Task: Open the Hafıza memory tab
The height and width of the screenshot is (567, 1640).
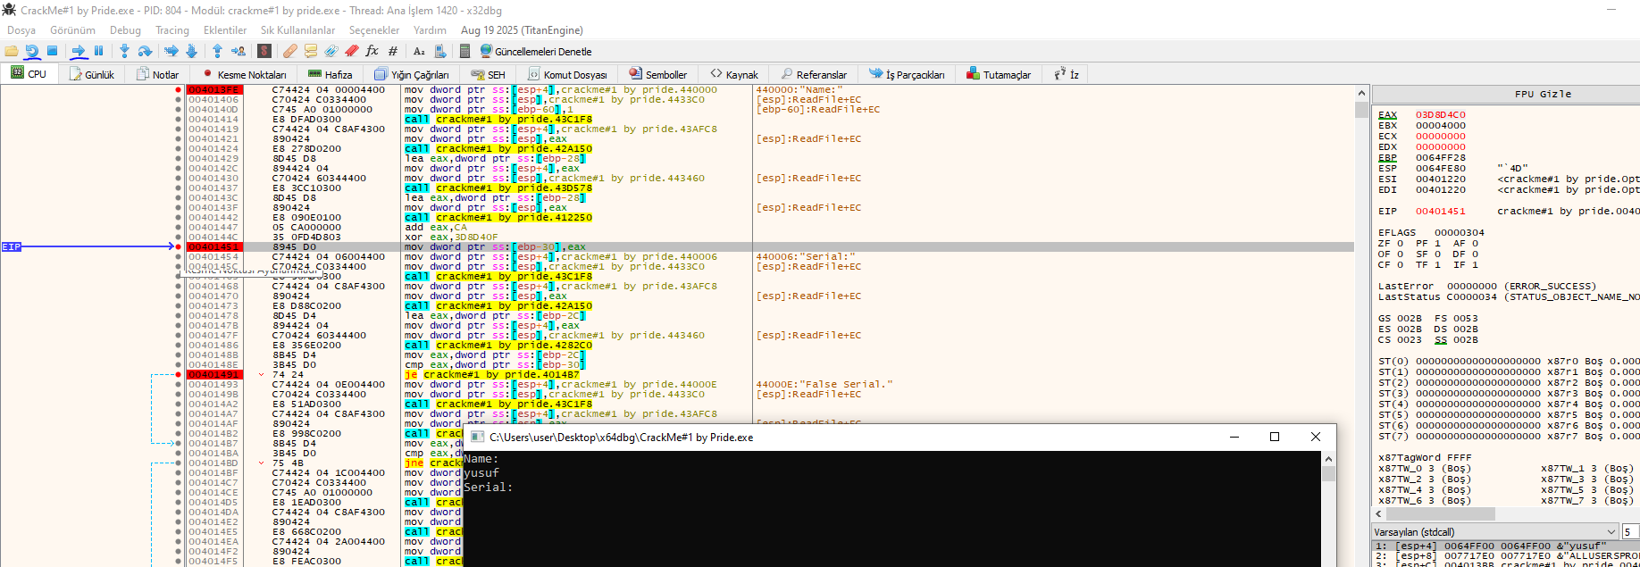Action: [x=330, y=74]
